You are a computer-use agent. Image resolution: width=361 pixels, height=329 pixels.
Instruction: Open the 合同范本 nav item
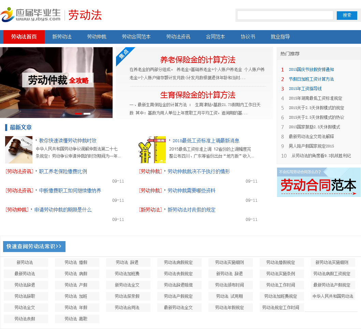[x=215, y=37]
